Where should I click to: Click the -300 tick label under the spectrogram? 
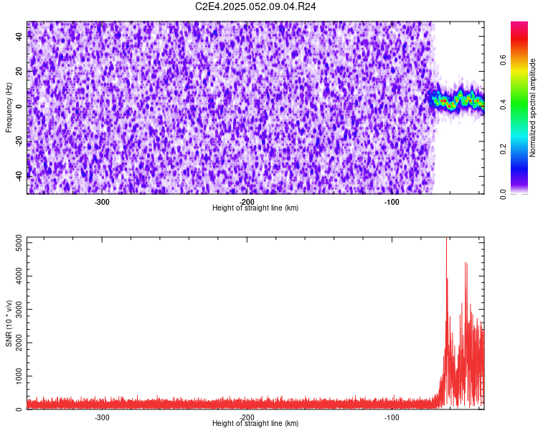pos(102,202)
